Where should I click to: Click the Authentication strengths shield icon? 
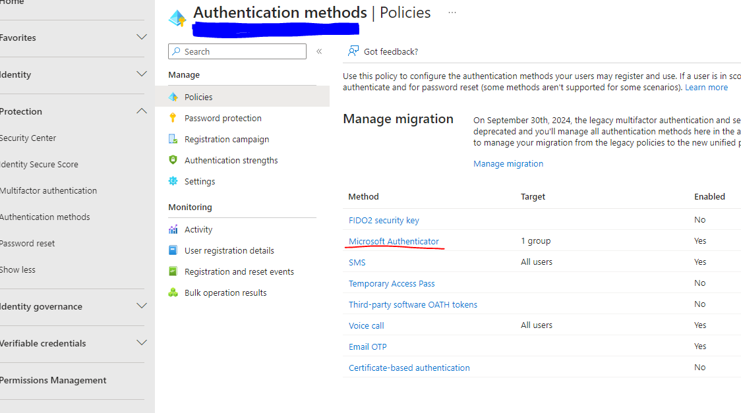point(173,160)
